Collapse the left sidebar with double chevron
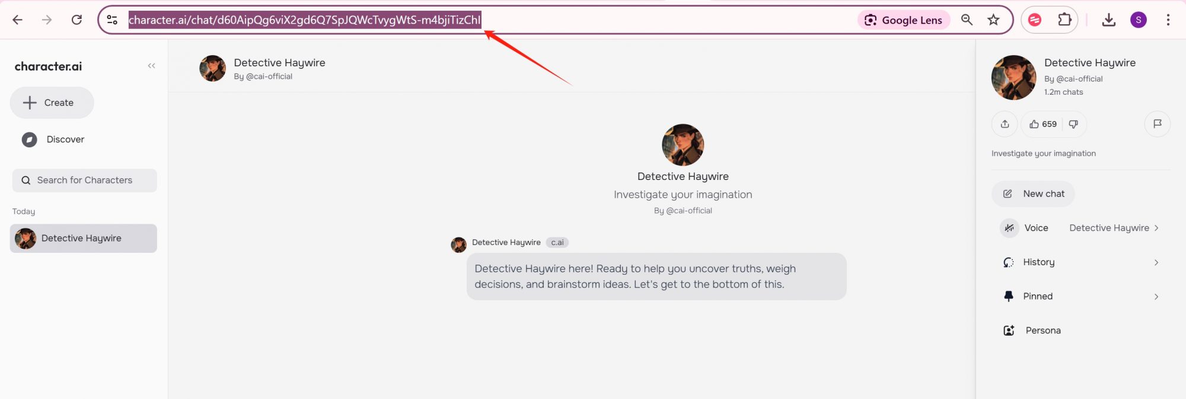This screenshot has width=1186, height=399. tap(151, 66)
